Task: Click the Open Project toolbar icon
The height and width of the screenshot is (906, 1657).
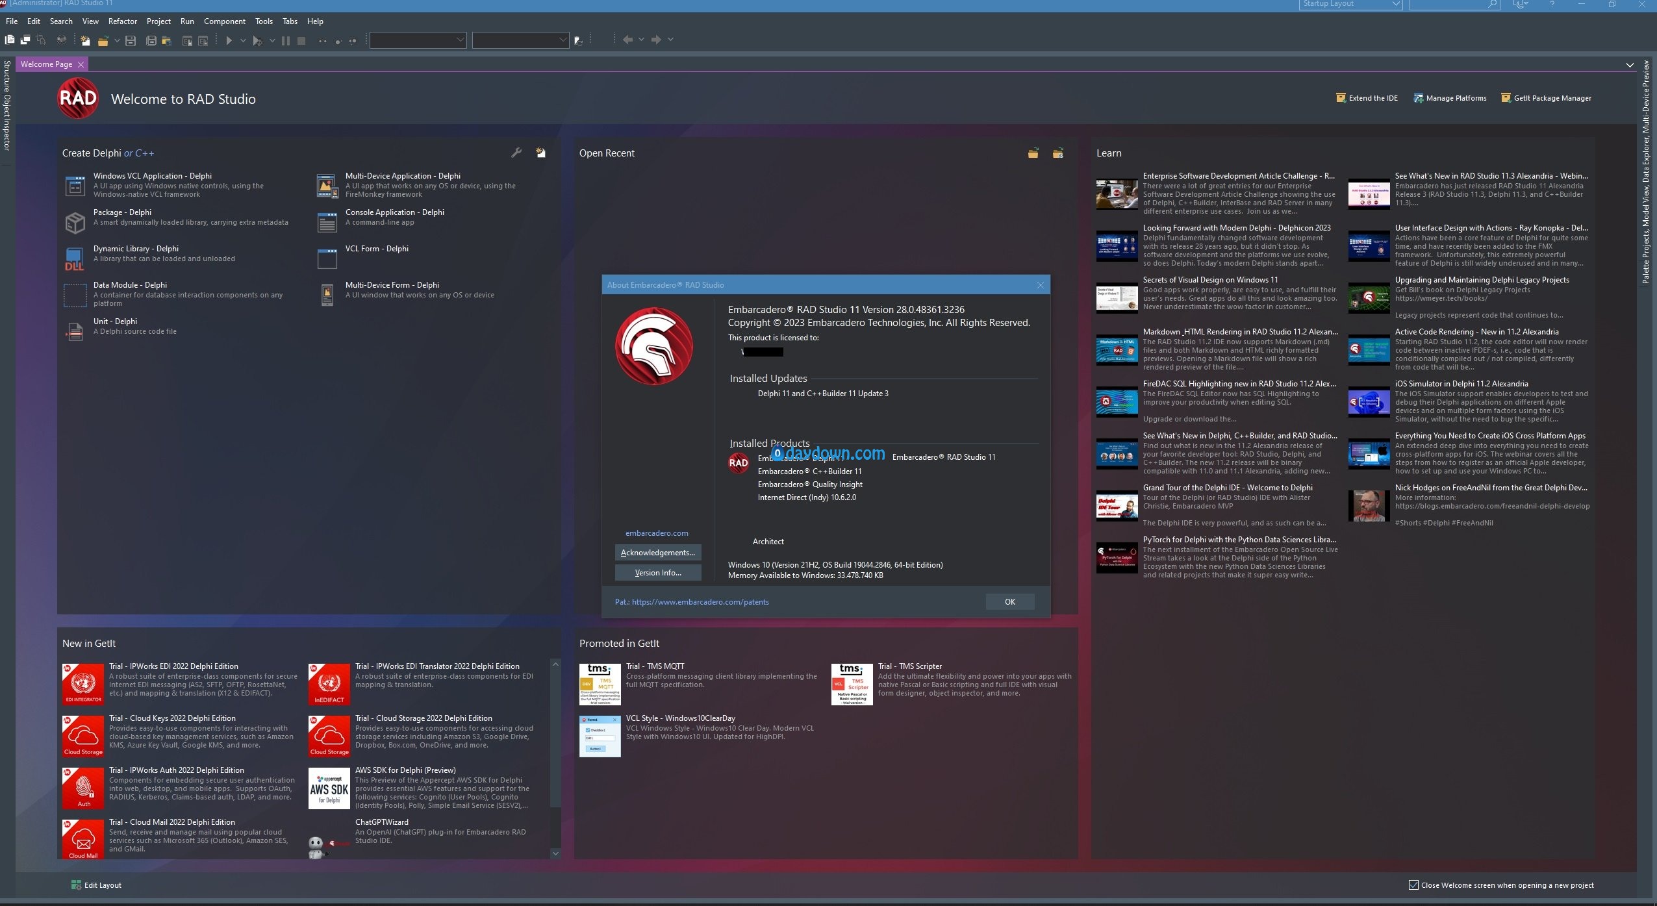Action: point(167,40)
